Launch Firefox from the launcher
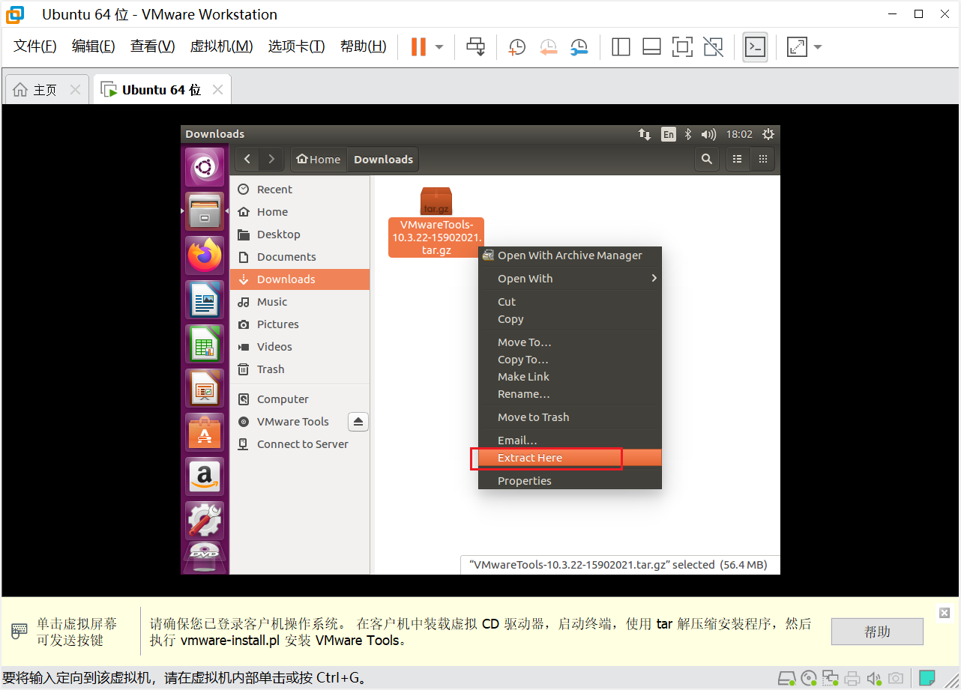The width and height of the screenshot is (961, 690). 205,256
